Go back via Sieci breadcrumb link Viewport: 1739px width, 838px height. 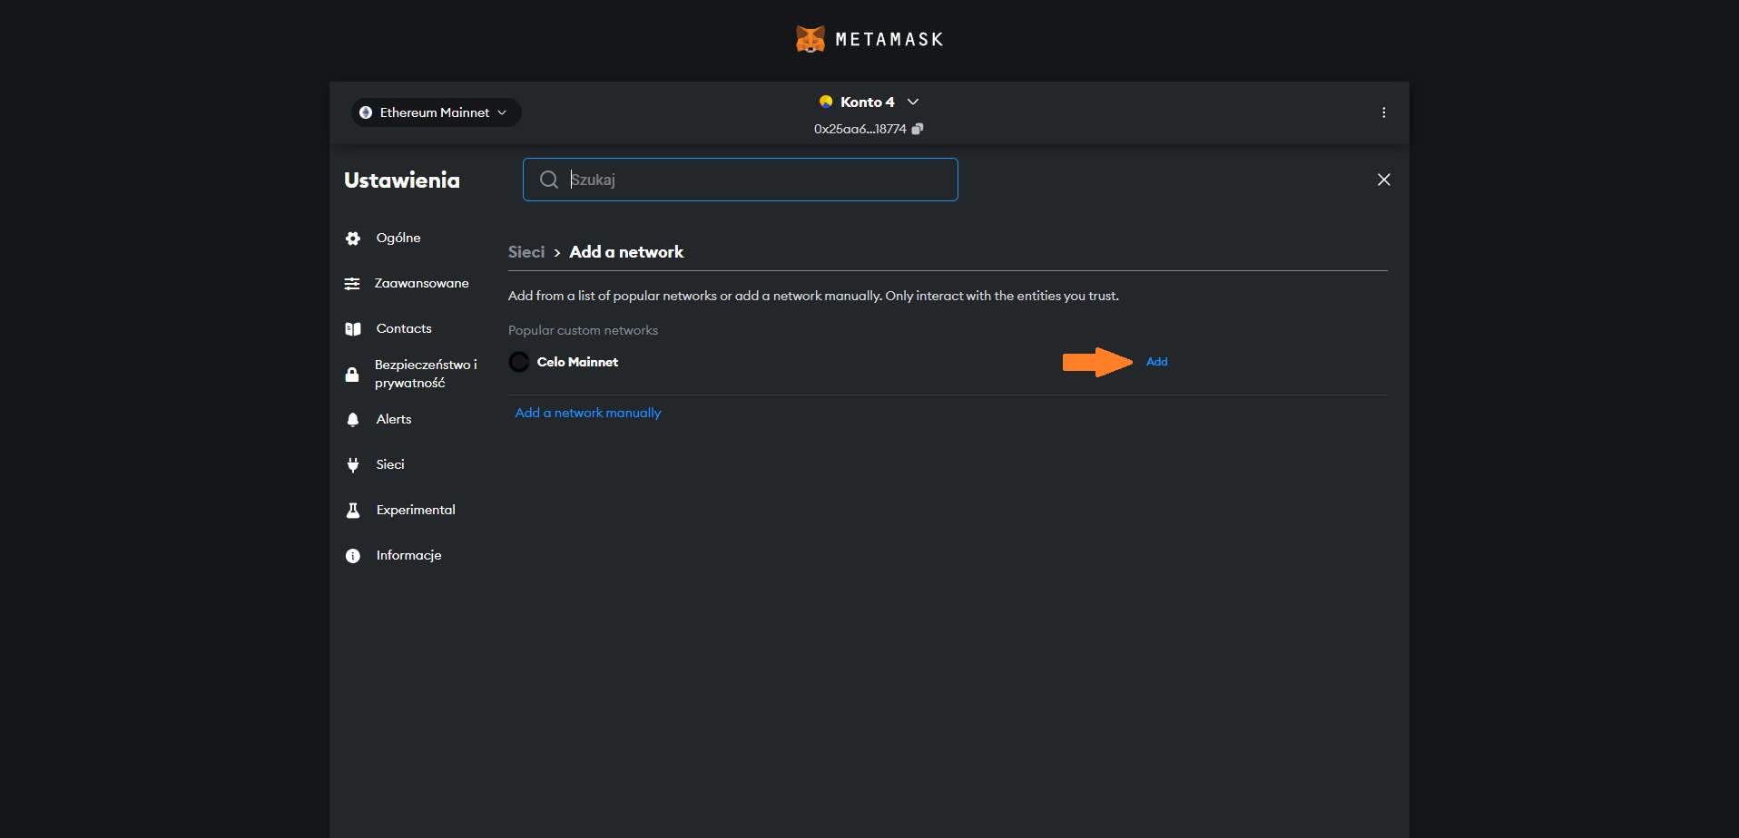[x=526, y=252]
